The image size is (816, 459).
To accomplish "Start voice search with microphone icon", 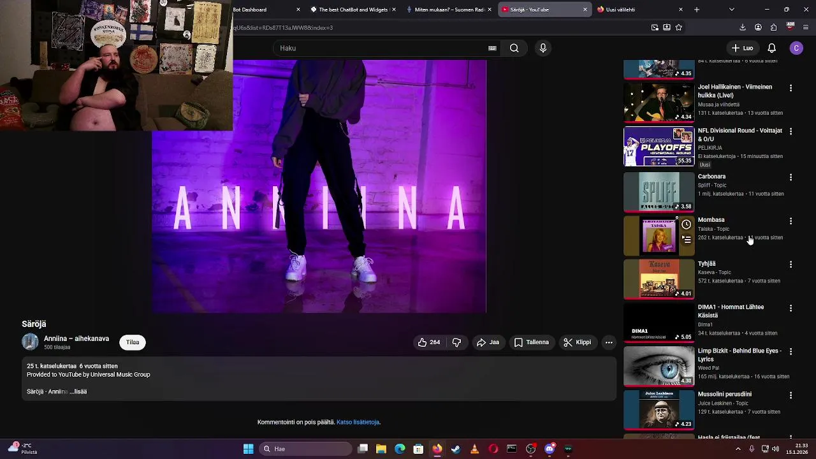I will tap(543, 48).
